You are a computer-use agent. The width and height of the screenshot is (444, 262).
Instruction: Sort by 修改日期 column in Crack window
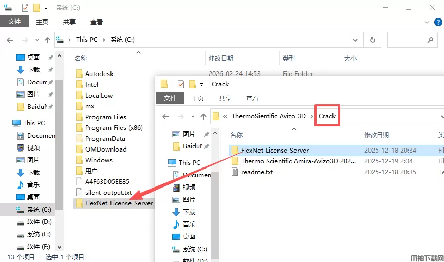(x=376, y=135)
